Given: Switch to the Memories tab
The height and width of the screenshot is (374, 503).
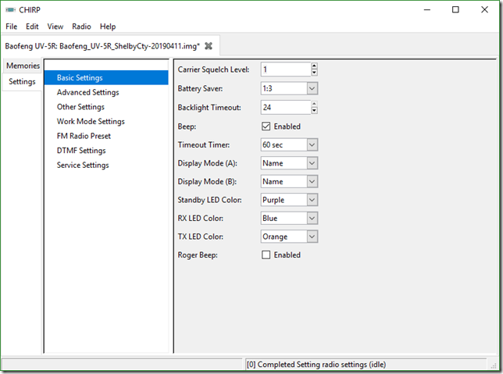Looking at the screenshot, I should point(23,66).
